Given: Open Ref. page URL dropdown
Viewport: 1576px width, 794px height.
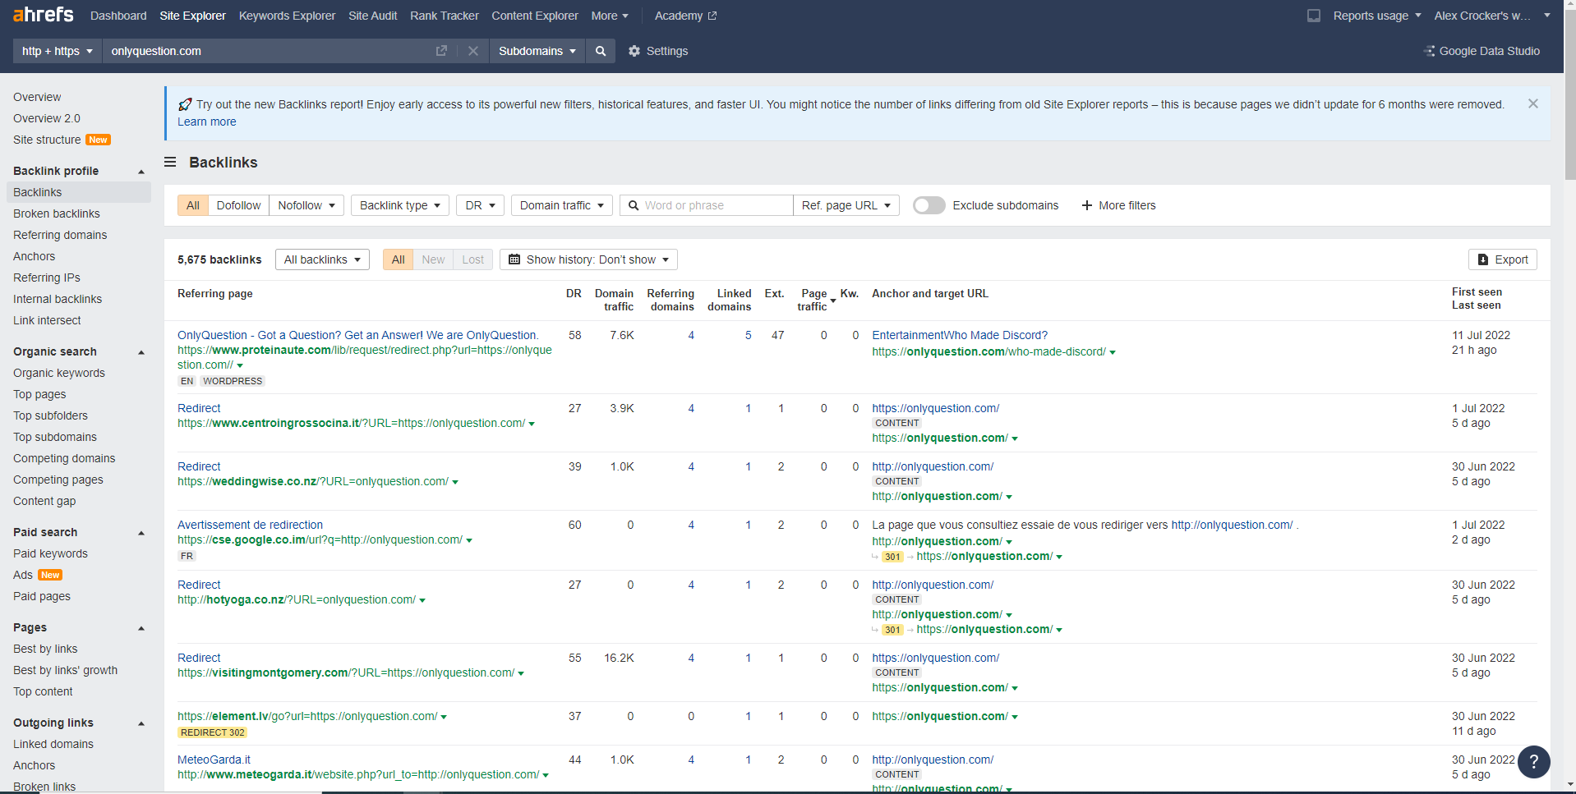Looking at the screenshot, I should (846, 205).
